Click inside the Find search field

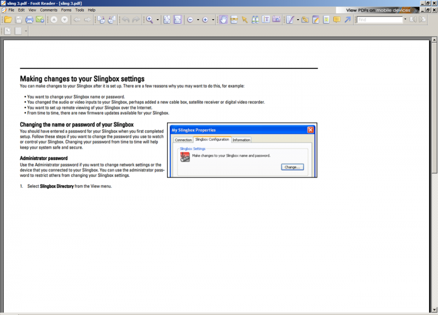[x=379, y=20]
